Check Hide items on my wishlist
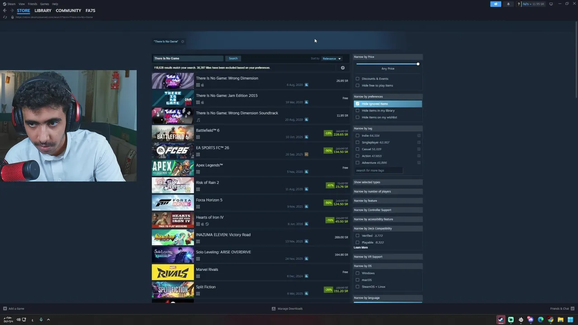The image size is (578, 325). pos(358,117)
